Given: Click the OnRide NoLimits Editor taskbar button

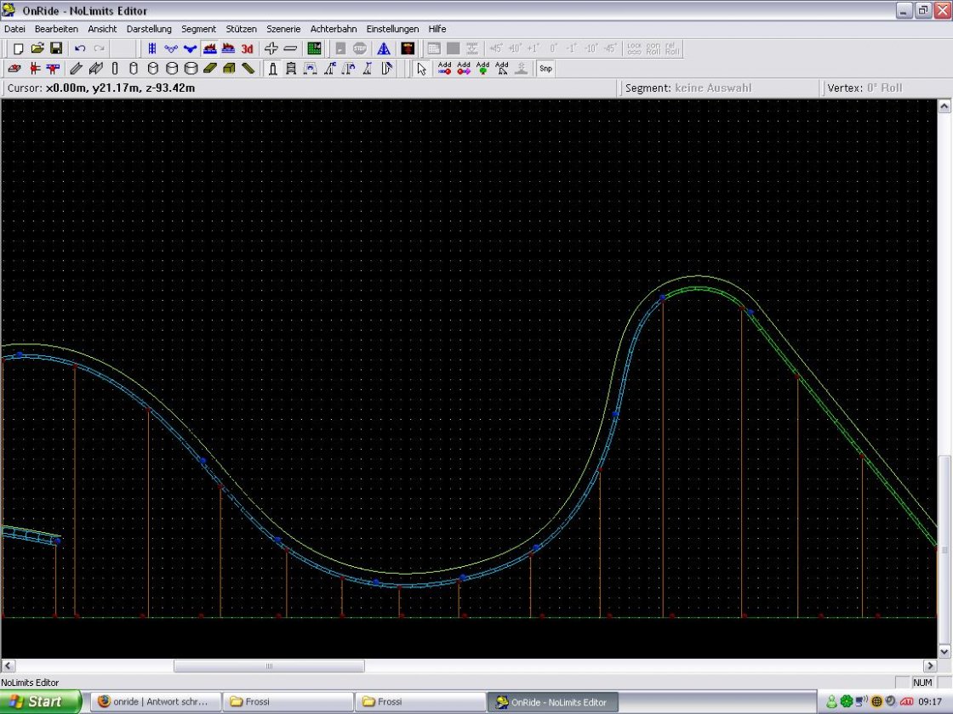Looking at the screenshot, I should coord(552,702).
